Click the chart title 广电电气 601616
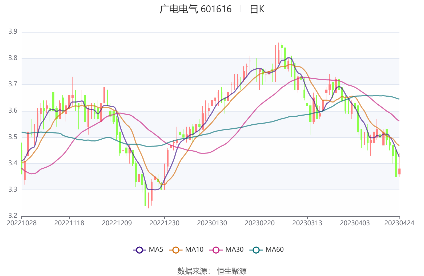Screen dimensions: 424x276 tap(195, 9)
